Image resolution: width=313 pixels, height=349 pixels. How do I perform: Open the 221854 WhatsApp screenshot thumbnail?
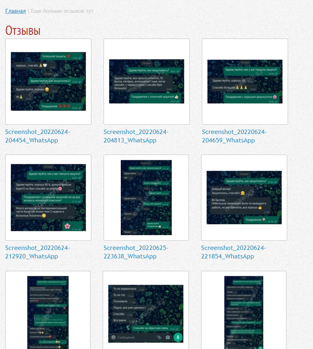244,197
